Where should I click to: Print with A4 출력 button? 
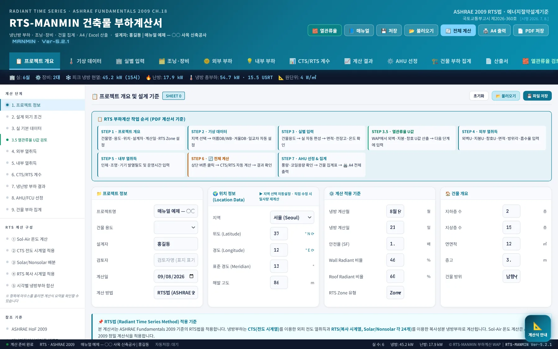[x=494, y=30]
